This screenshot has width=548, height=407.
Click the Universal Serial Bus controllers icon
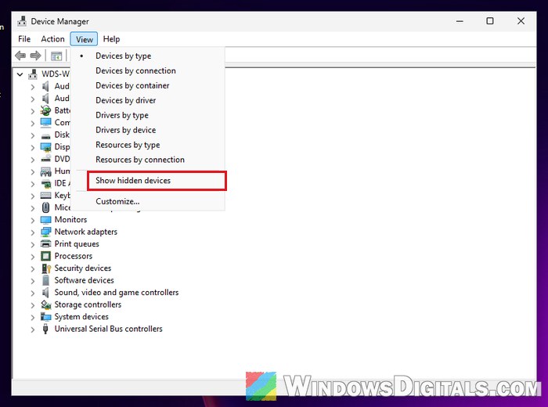click(x=45, y=329)
